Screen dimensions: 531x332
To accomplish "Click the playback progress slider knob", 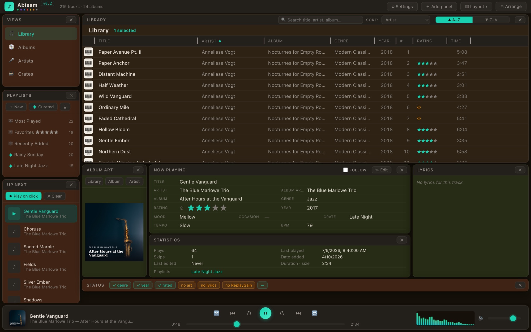I will click(x=237, y=324).
